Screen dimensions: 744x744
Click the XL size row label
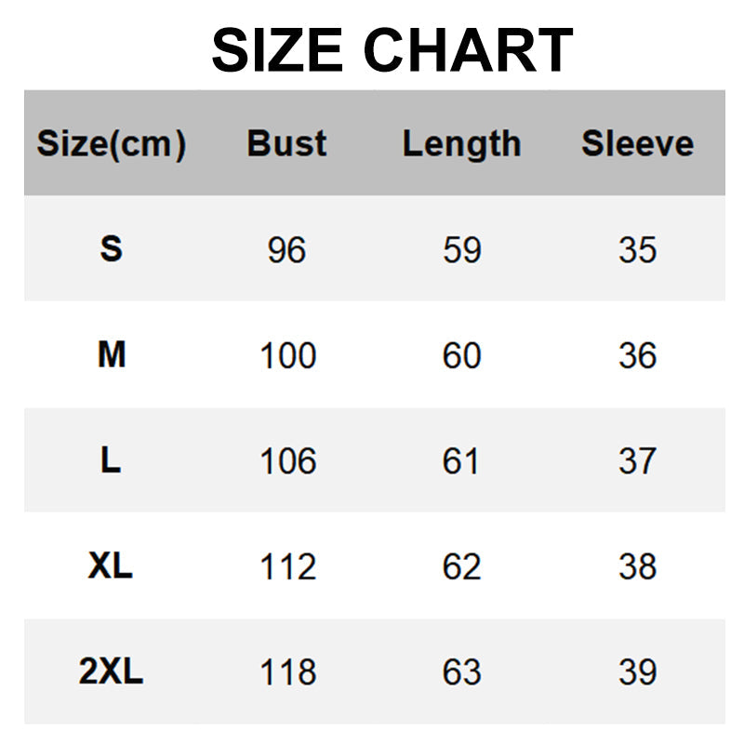111,565
